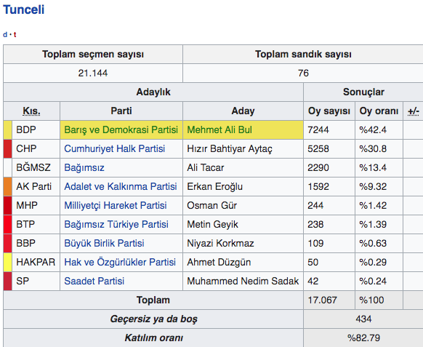423x347 pixels.
Task: Select the AK Parti vote count 1592
Action: coord(318,187)
